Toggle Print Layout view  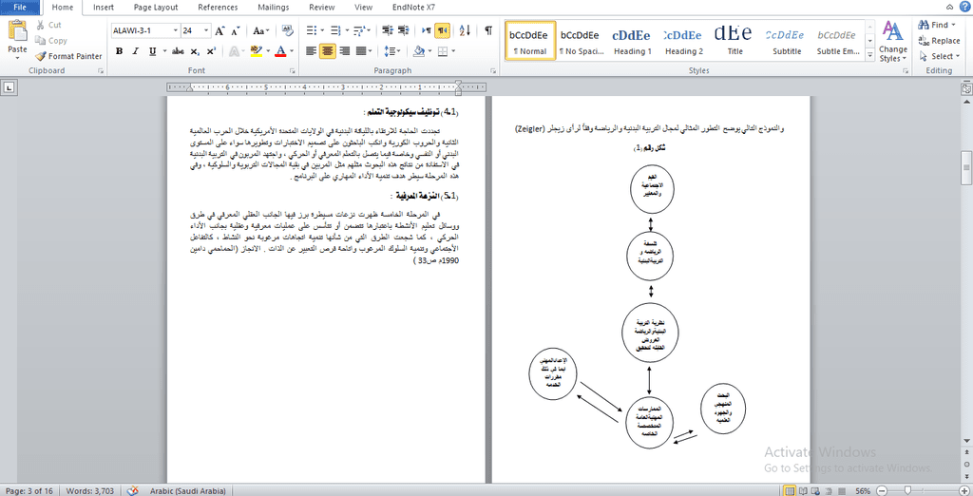click(790, 490)
